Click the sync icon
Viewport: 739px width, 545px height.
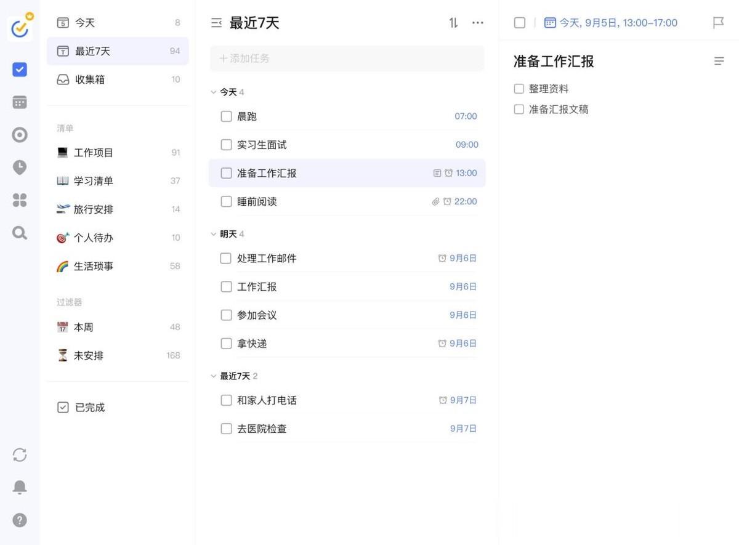[x=20, y=455]
